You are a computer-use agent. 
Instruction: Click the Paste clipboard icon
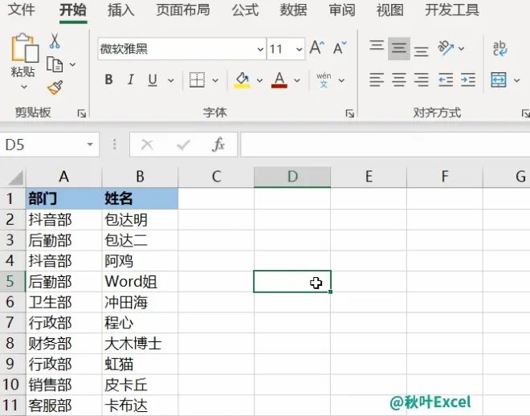point(25,48)
